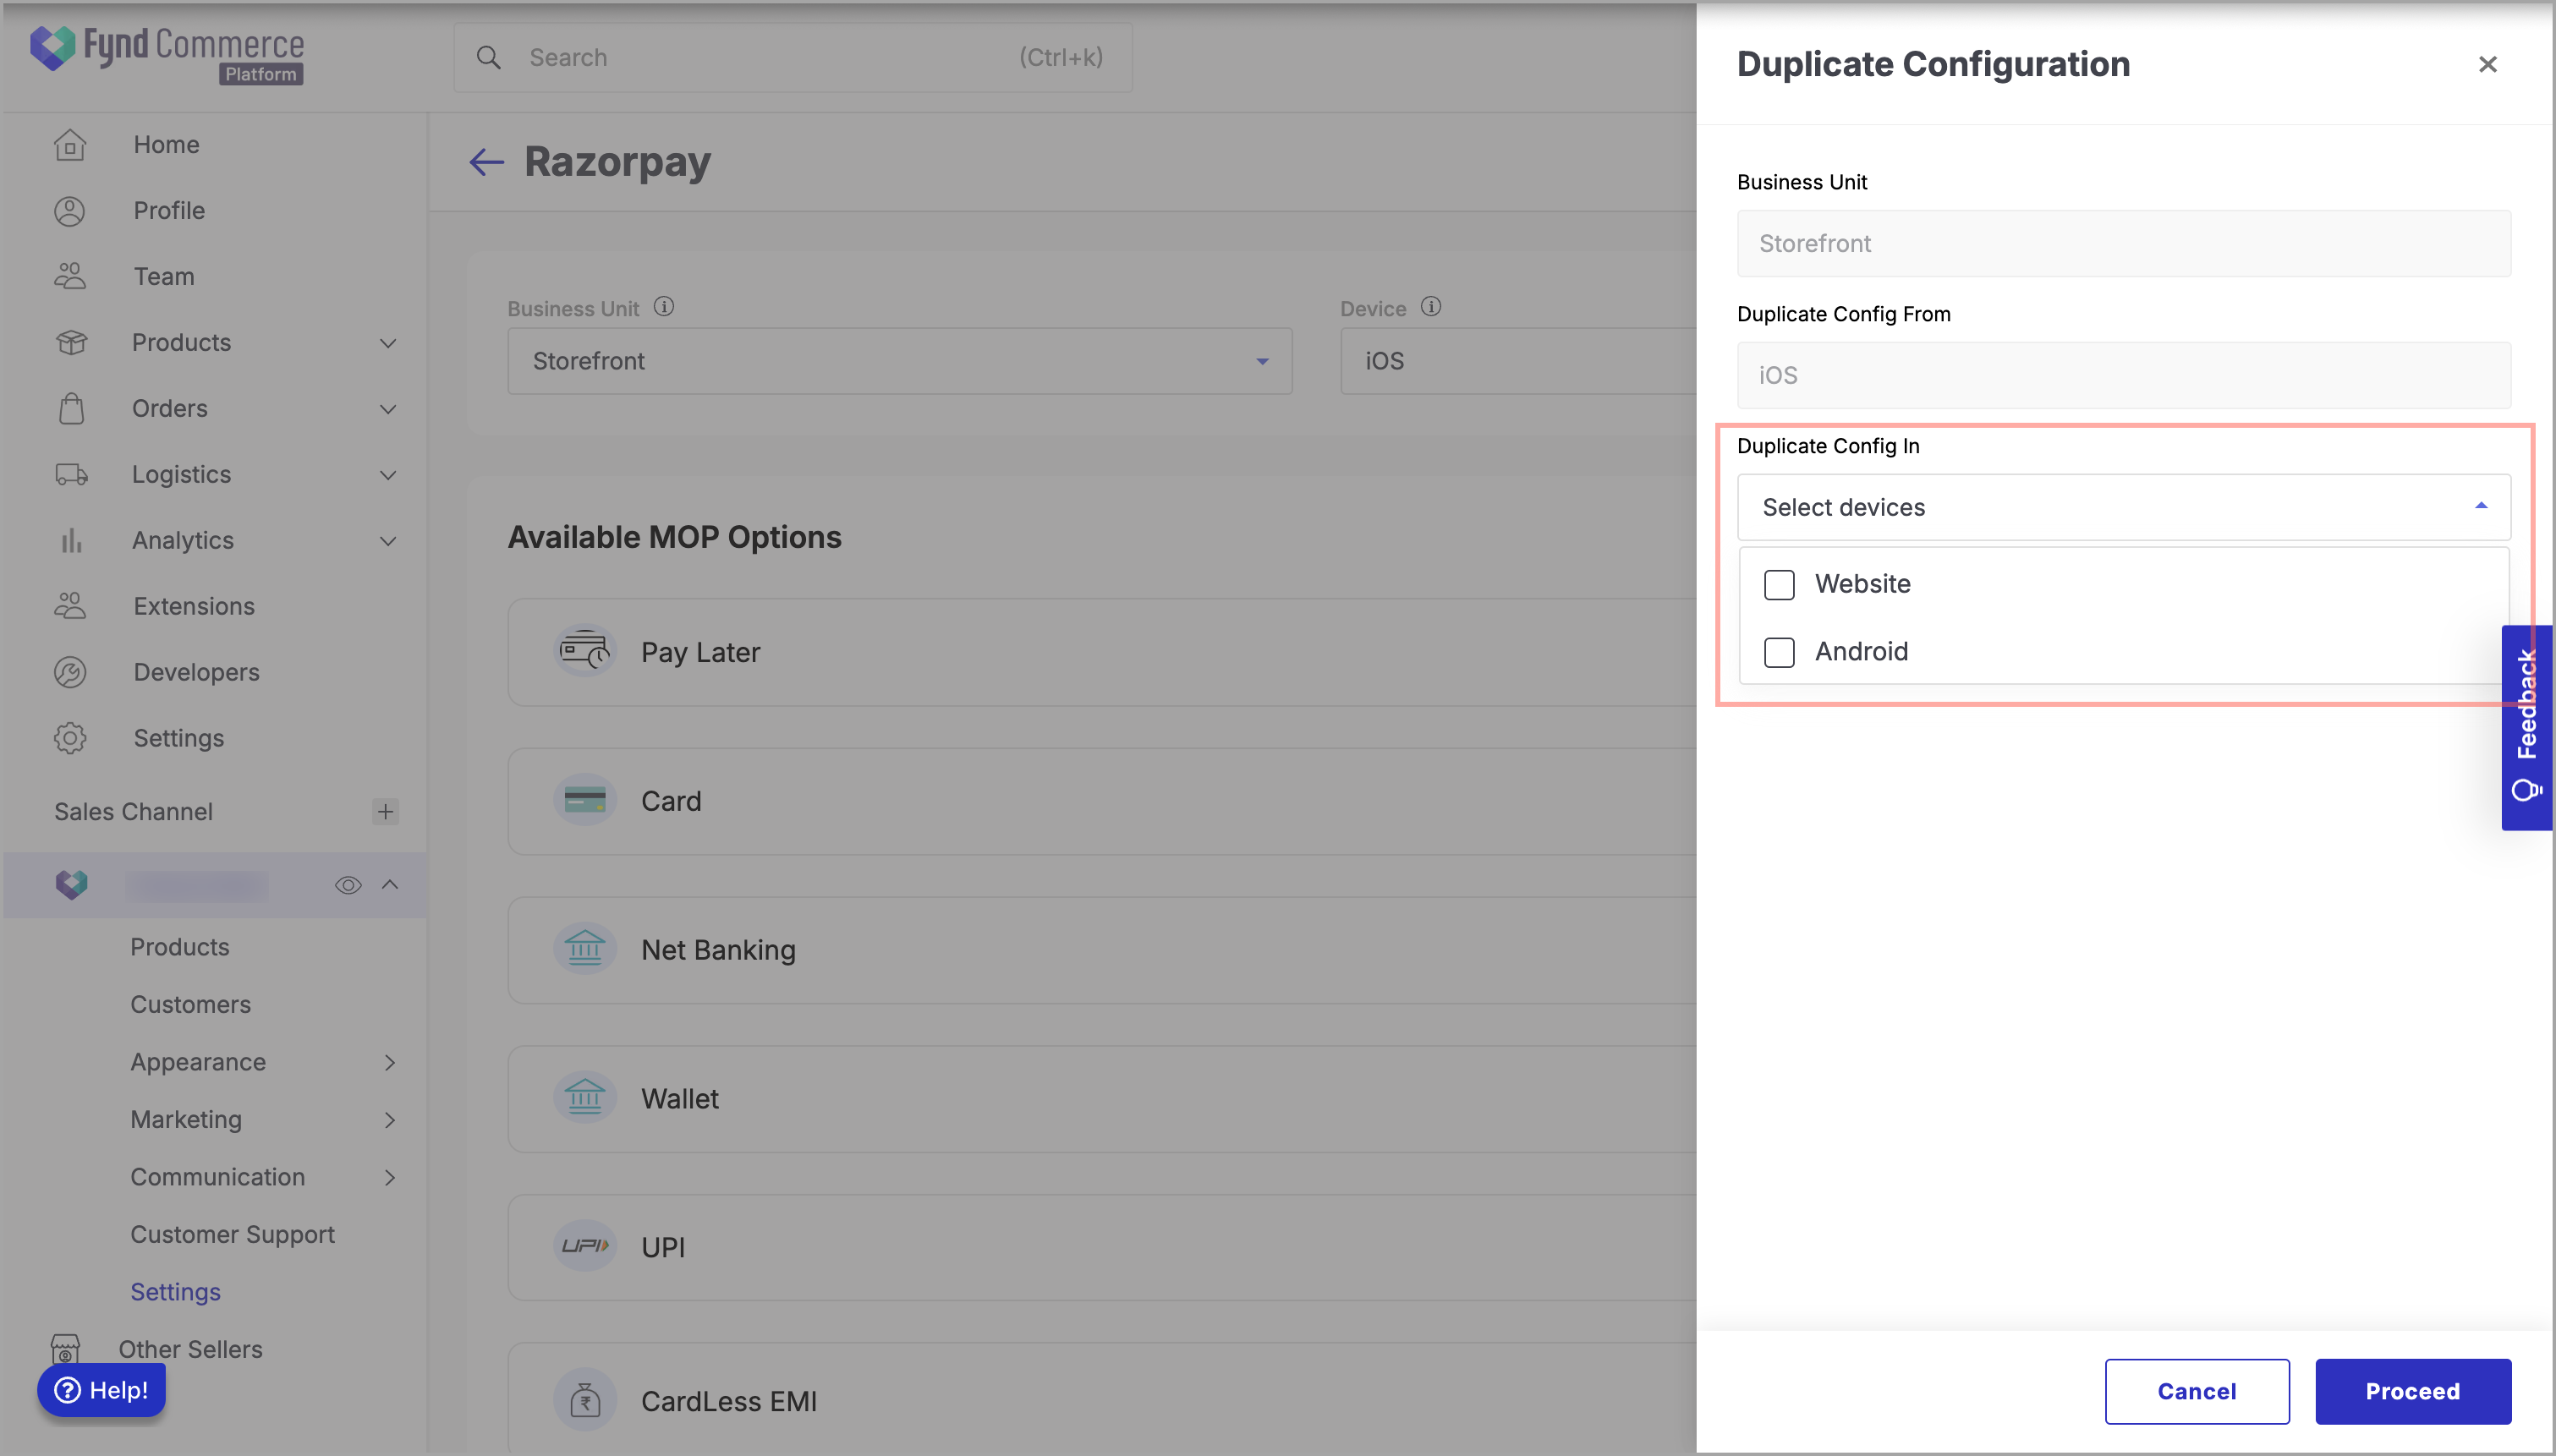Open the Profile section via its icon

point(70,210)
